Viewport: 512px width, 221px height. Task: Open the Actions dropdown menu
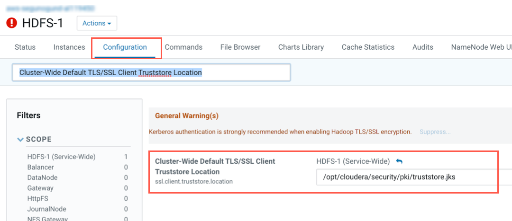point(97,23)
